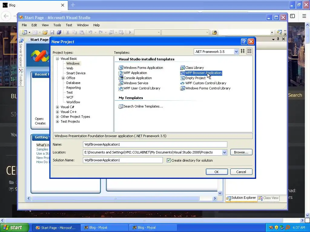Click the first Blog - Mypal taskbar item
Image resolution: width=310 pixels, height=232 pixels.
pos(105,228)
